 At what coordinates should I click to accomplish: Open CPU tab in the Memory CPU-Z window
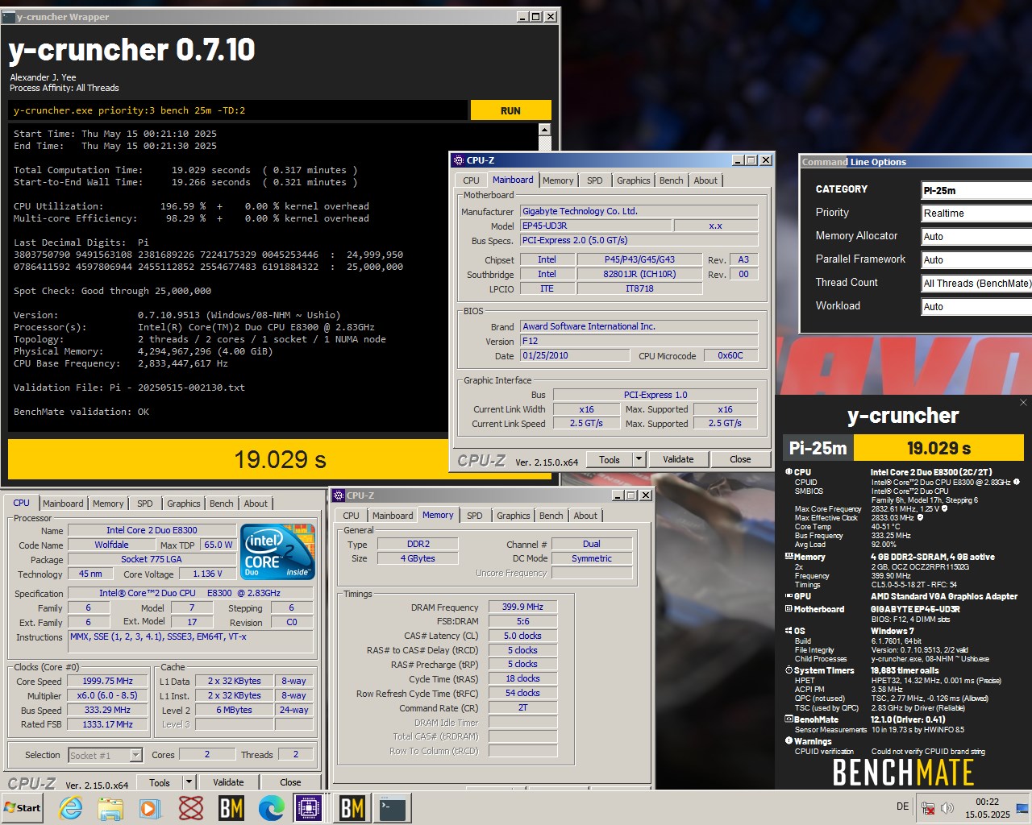click(x=351, y=516)
